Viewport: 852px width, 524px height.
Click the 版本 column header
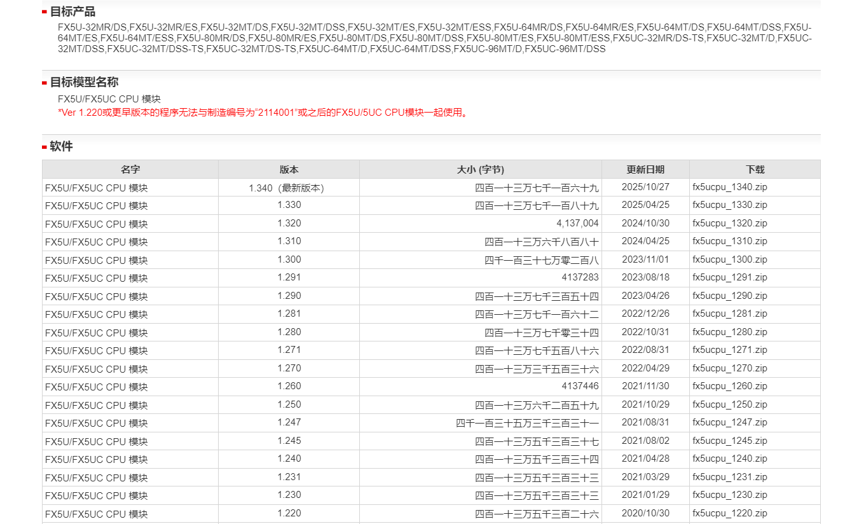point(289,170)
